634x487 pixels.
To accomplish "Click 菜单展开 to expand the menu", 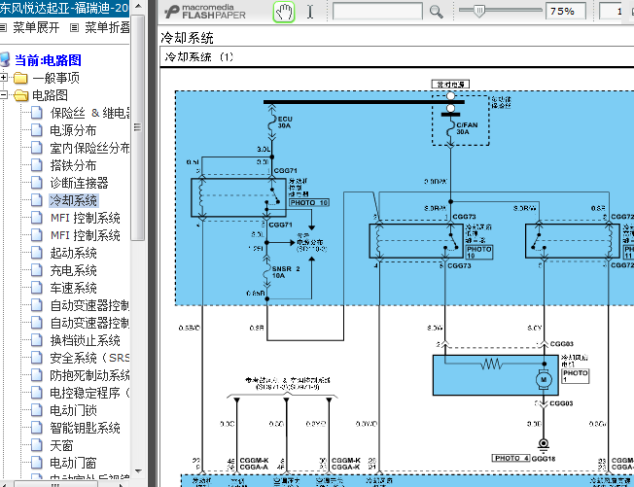I will 36,27.
